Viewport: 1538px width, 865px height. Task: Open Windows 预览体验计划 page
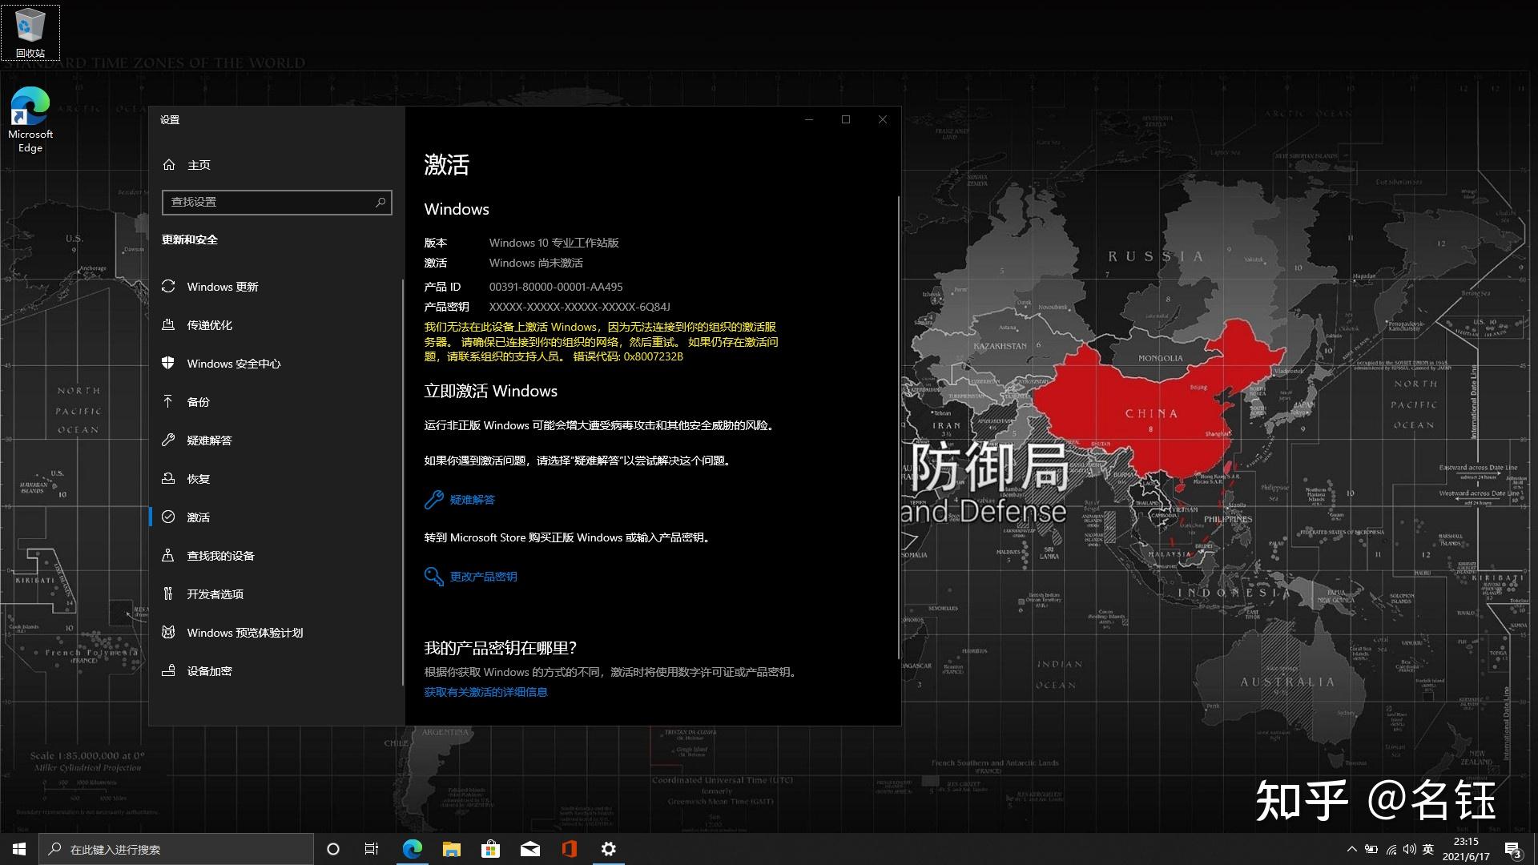[x=244, y=633]
